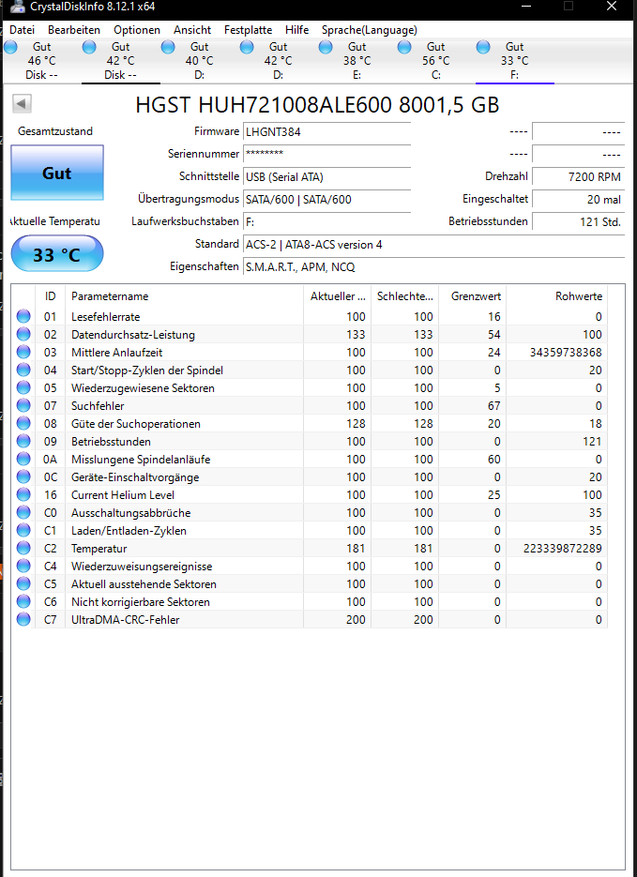The height and width of the screenshot is (877, 637).
Task: Open the Ansicht menu
Action: click(192, 30)
